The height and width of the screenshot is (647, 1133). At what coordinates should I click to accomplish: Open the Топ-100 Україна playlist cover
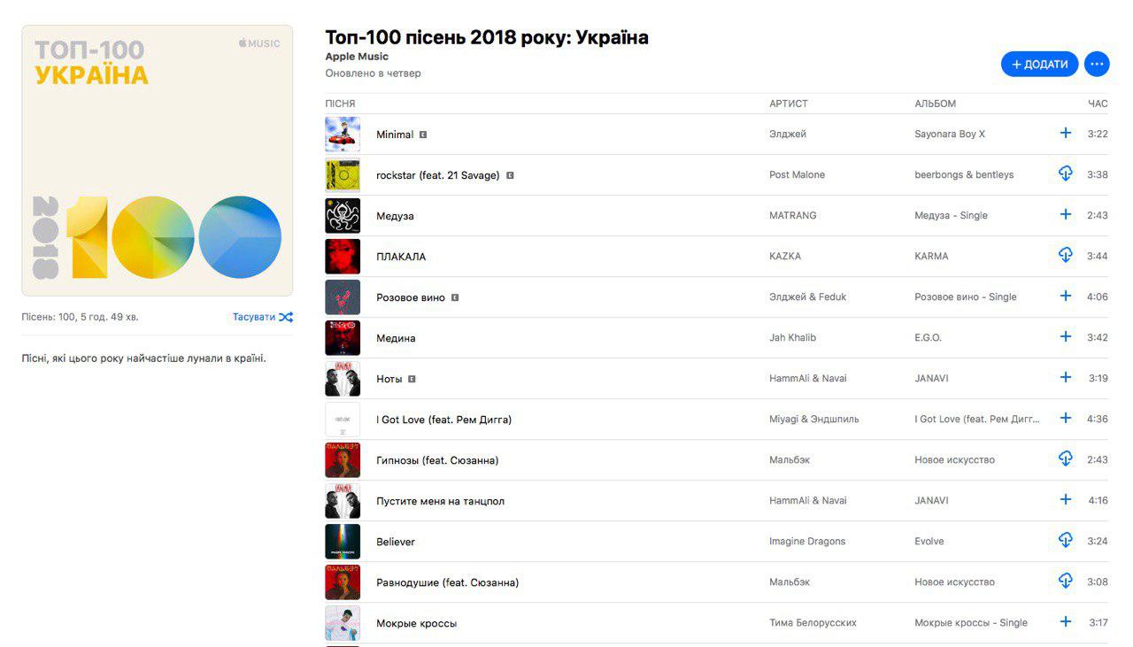(x=157, y=160)
